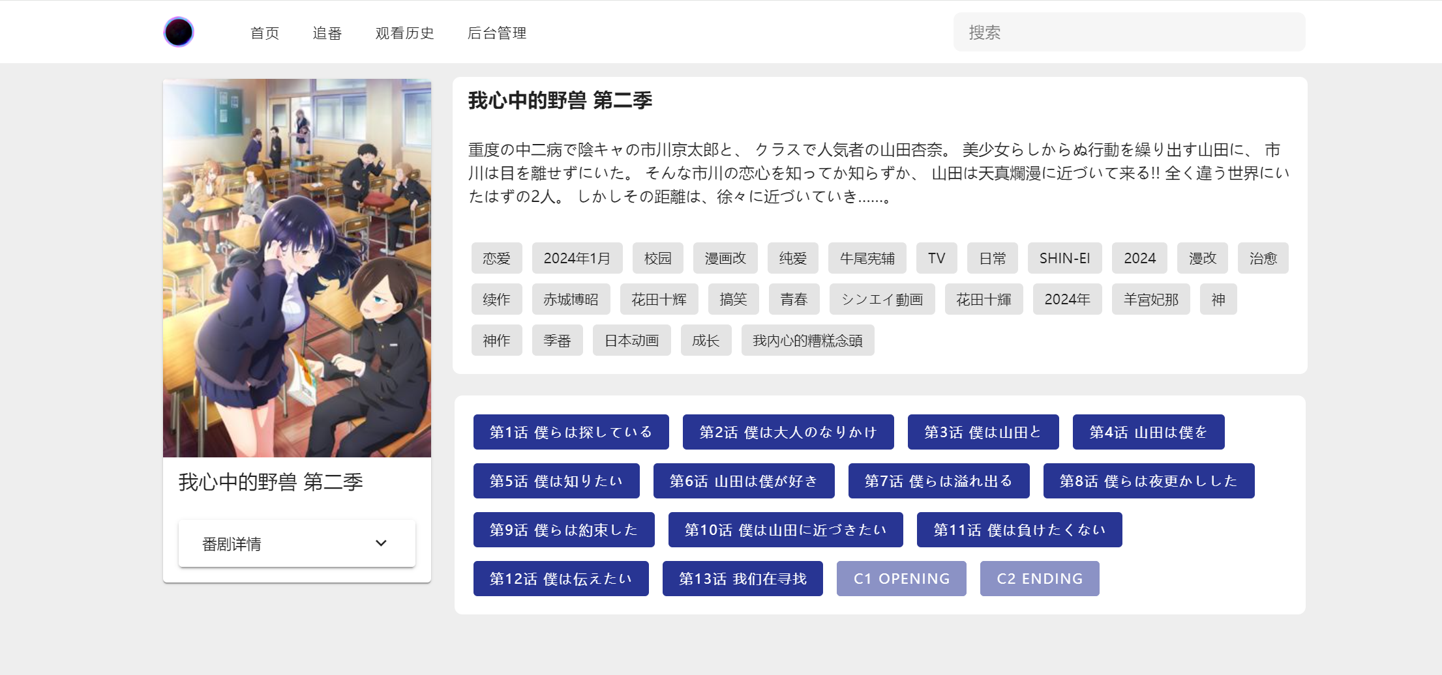The width and height of the screenshot is (1442, 675).
Task: Play episode 第3话 僕は山田と
Action: (x=984, y=432)
